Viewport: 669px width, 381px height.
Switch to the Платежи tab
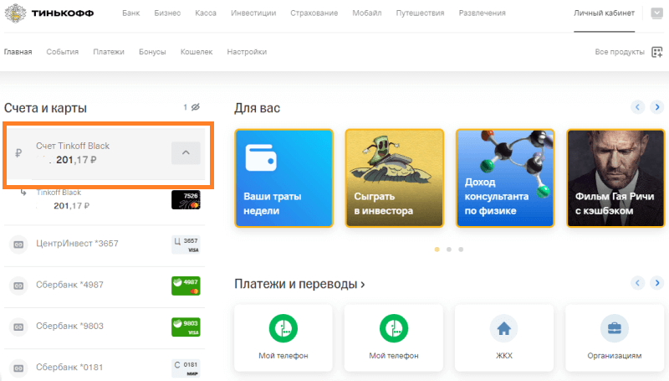(x=109, y=52)
